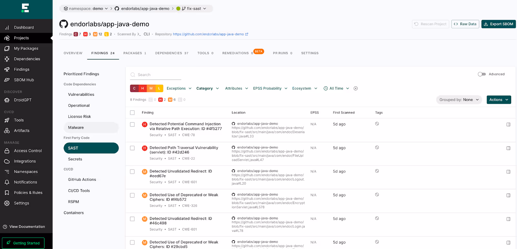Switch to the Packages tab
The height and width of the screenshot is (249, 517).
135,53
